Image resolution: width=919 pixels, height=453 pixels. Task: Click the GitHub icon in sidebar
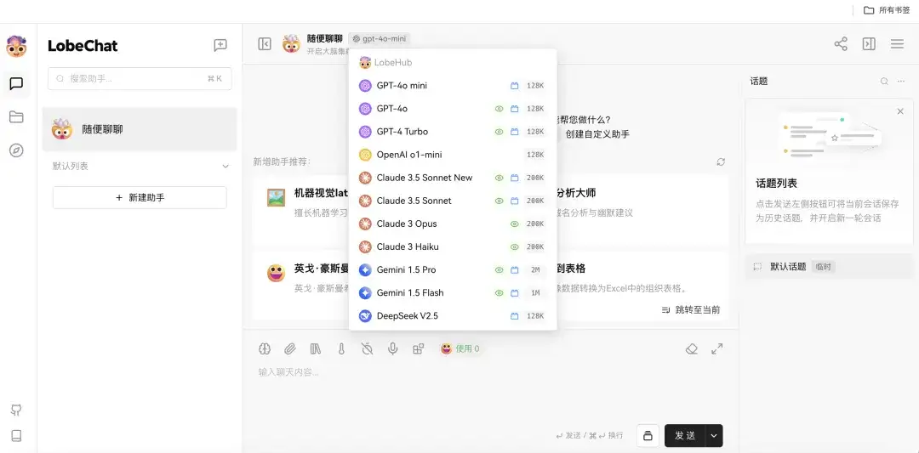[16, 411]
